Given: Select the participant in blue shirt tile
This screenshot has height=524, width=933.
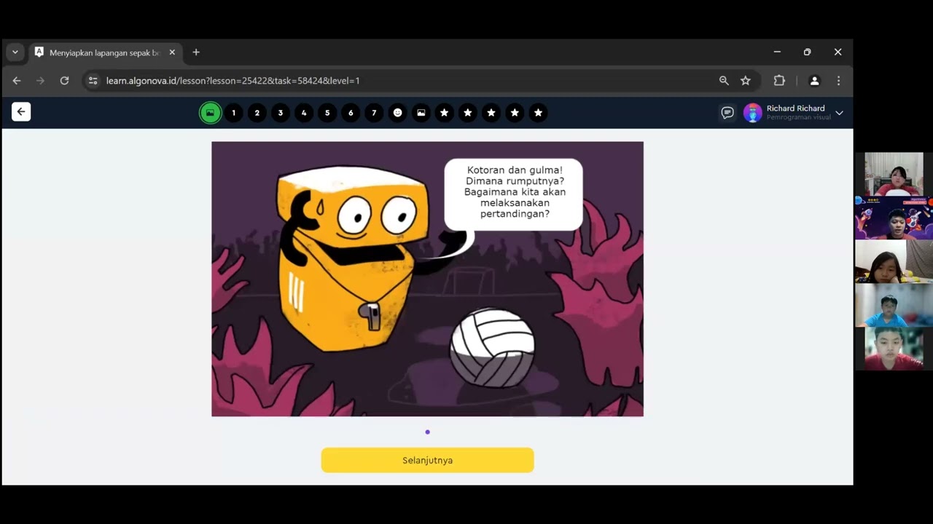Looking at the screenshot, I should [x=894, y=305].
